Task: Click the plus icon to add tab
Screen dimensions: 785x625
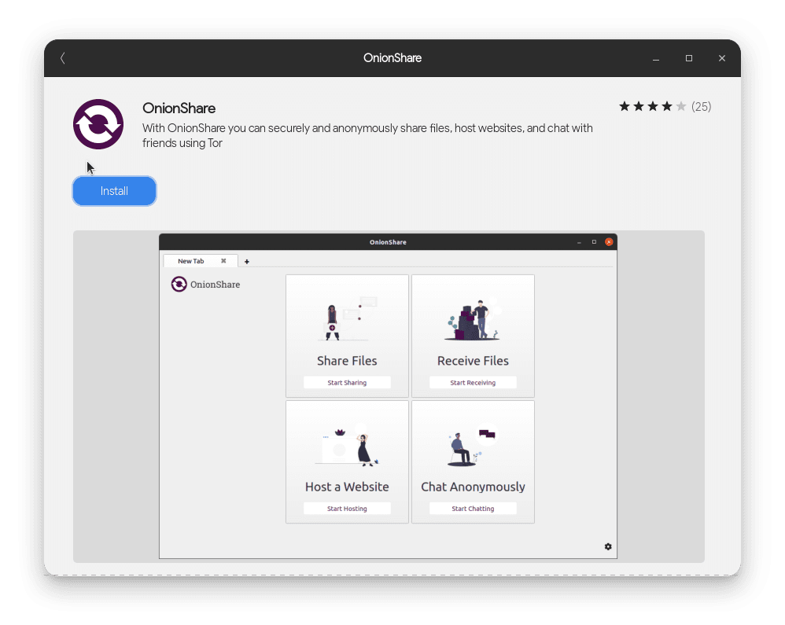Action: click(x=247, y=261)
